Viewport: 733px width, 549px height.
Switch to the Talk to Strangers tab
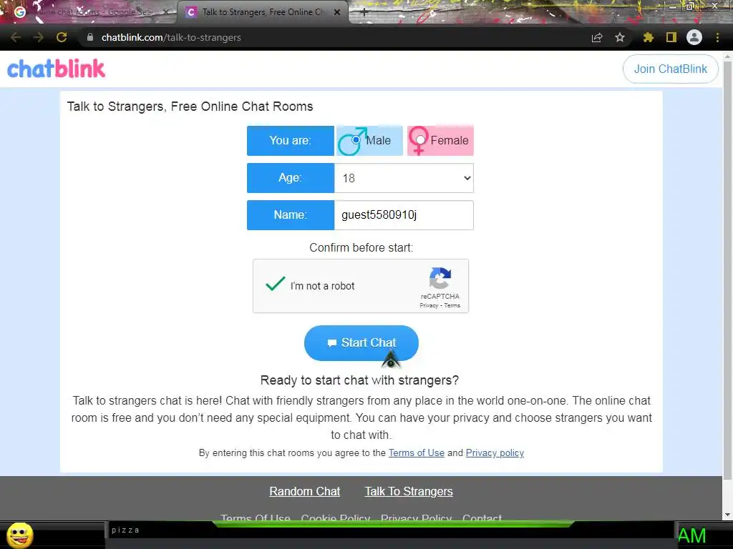[262, 12]
